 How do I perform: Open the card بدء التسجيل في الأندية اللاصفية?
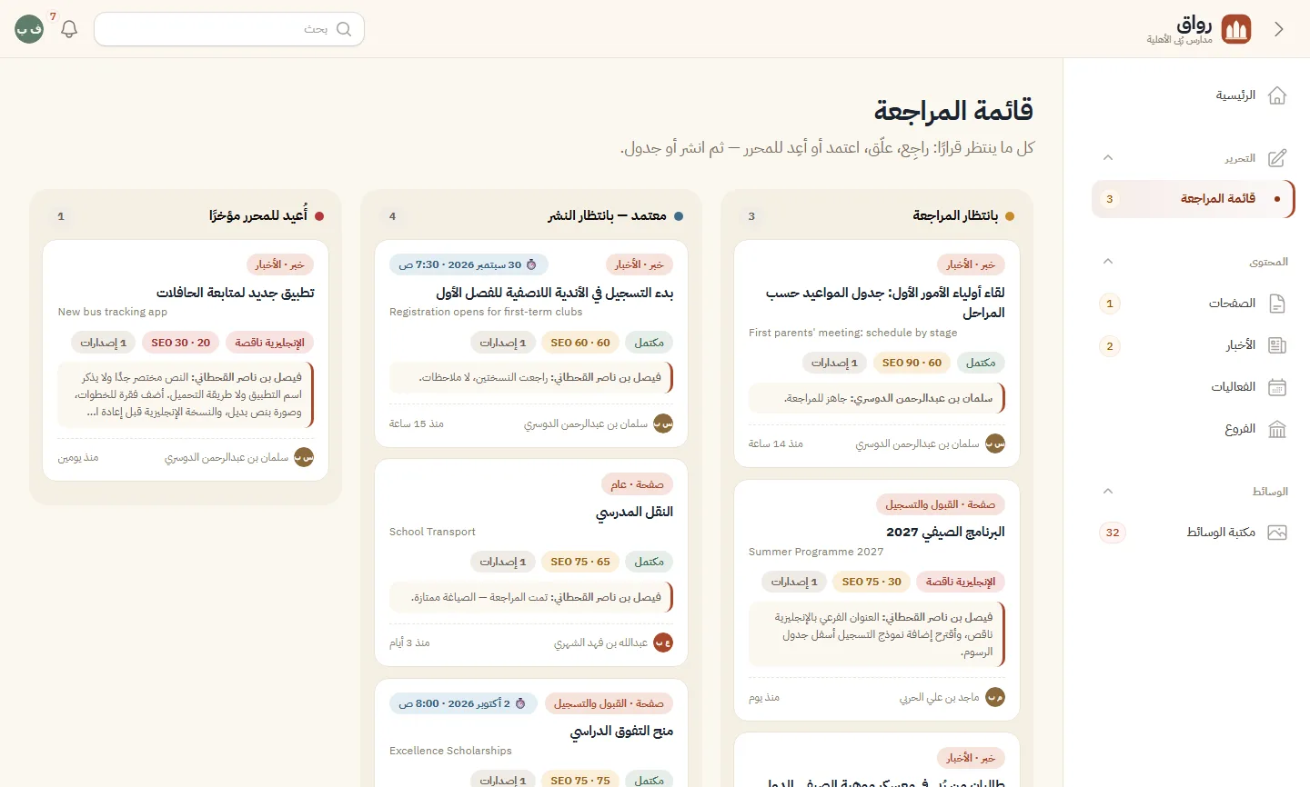[x=531, y=344]
